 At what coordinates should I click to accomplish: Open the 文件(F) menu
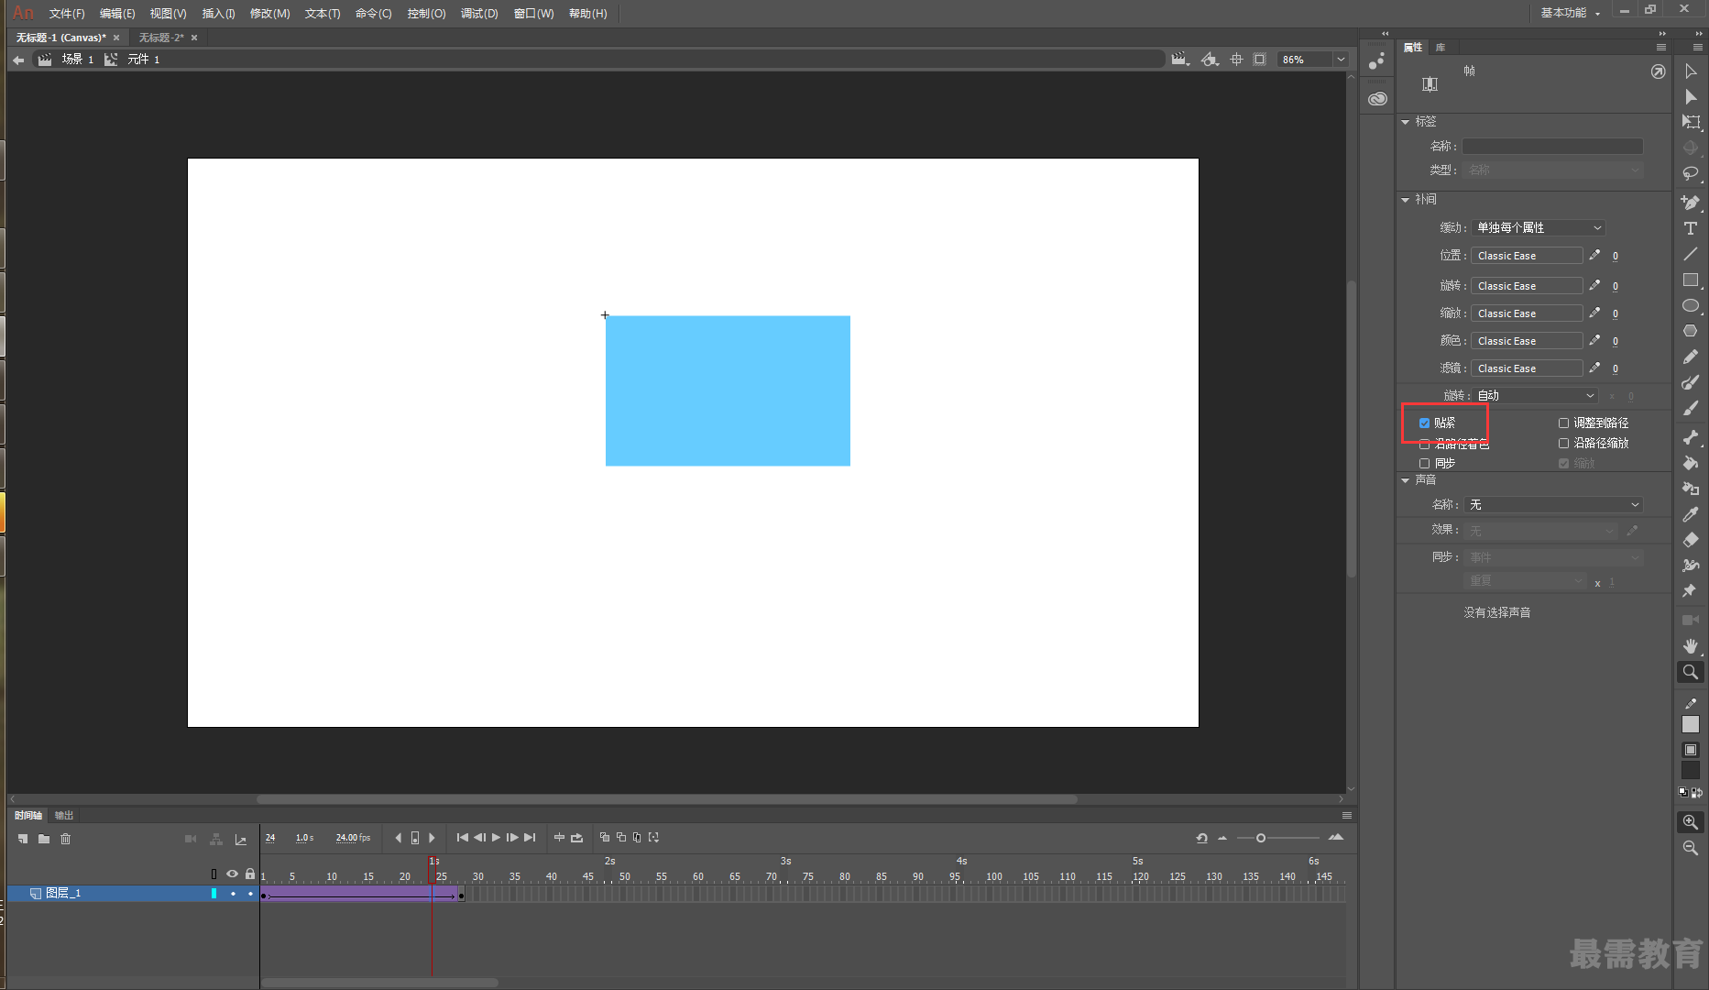67,14
